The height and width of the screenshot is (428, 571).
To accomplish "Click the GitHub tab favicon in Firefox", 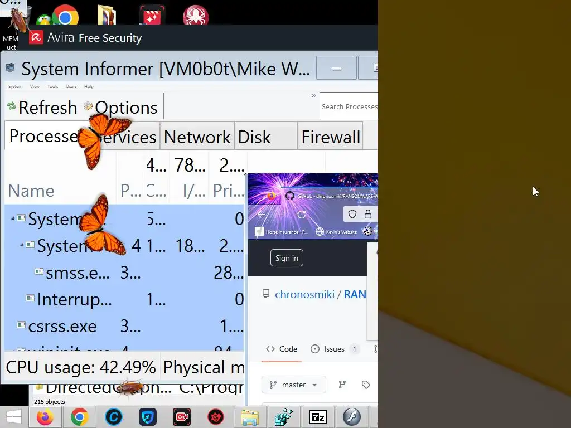I will pos(289,196).
